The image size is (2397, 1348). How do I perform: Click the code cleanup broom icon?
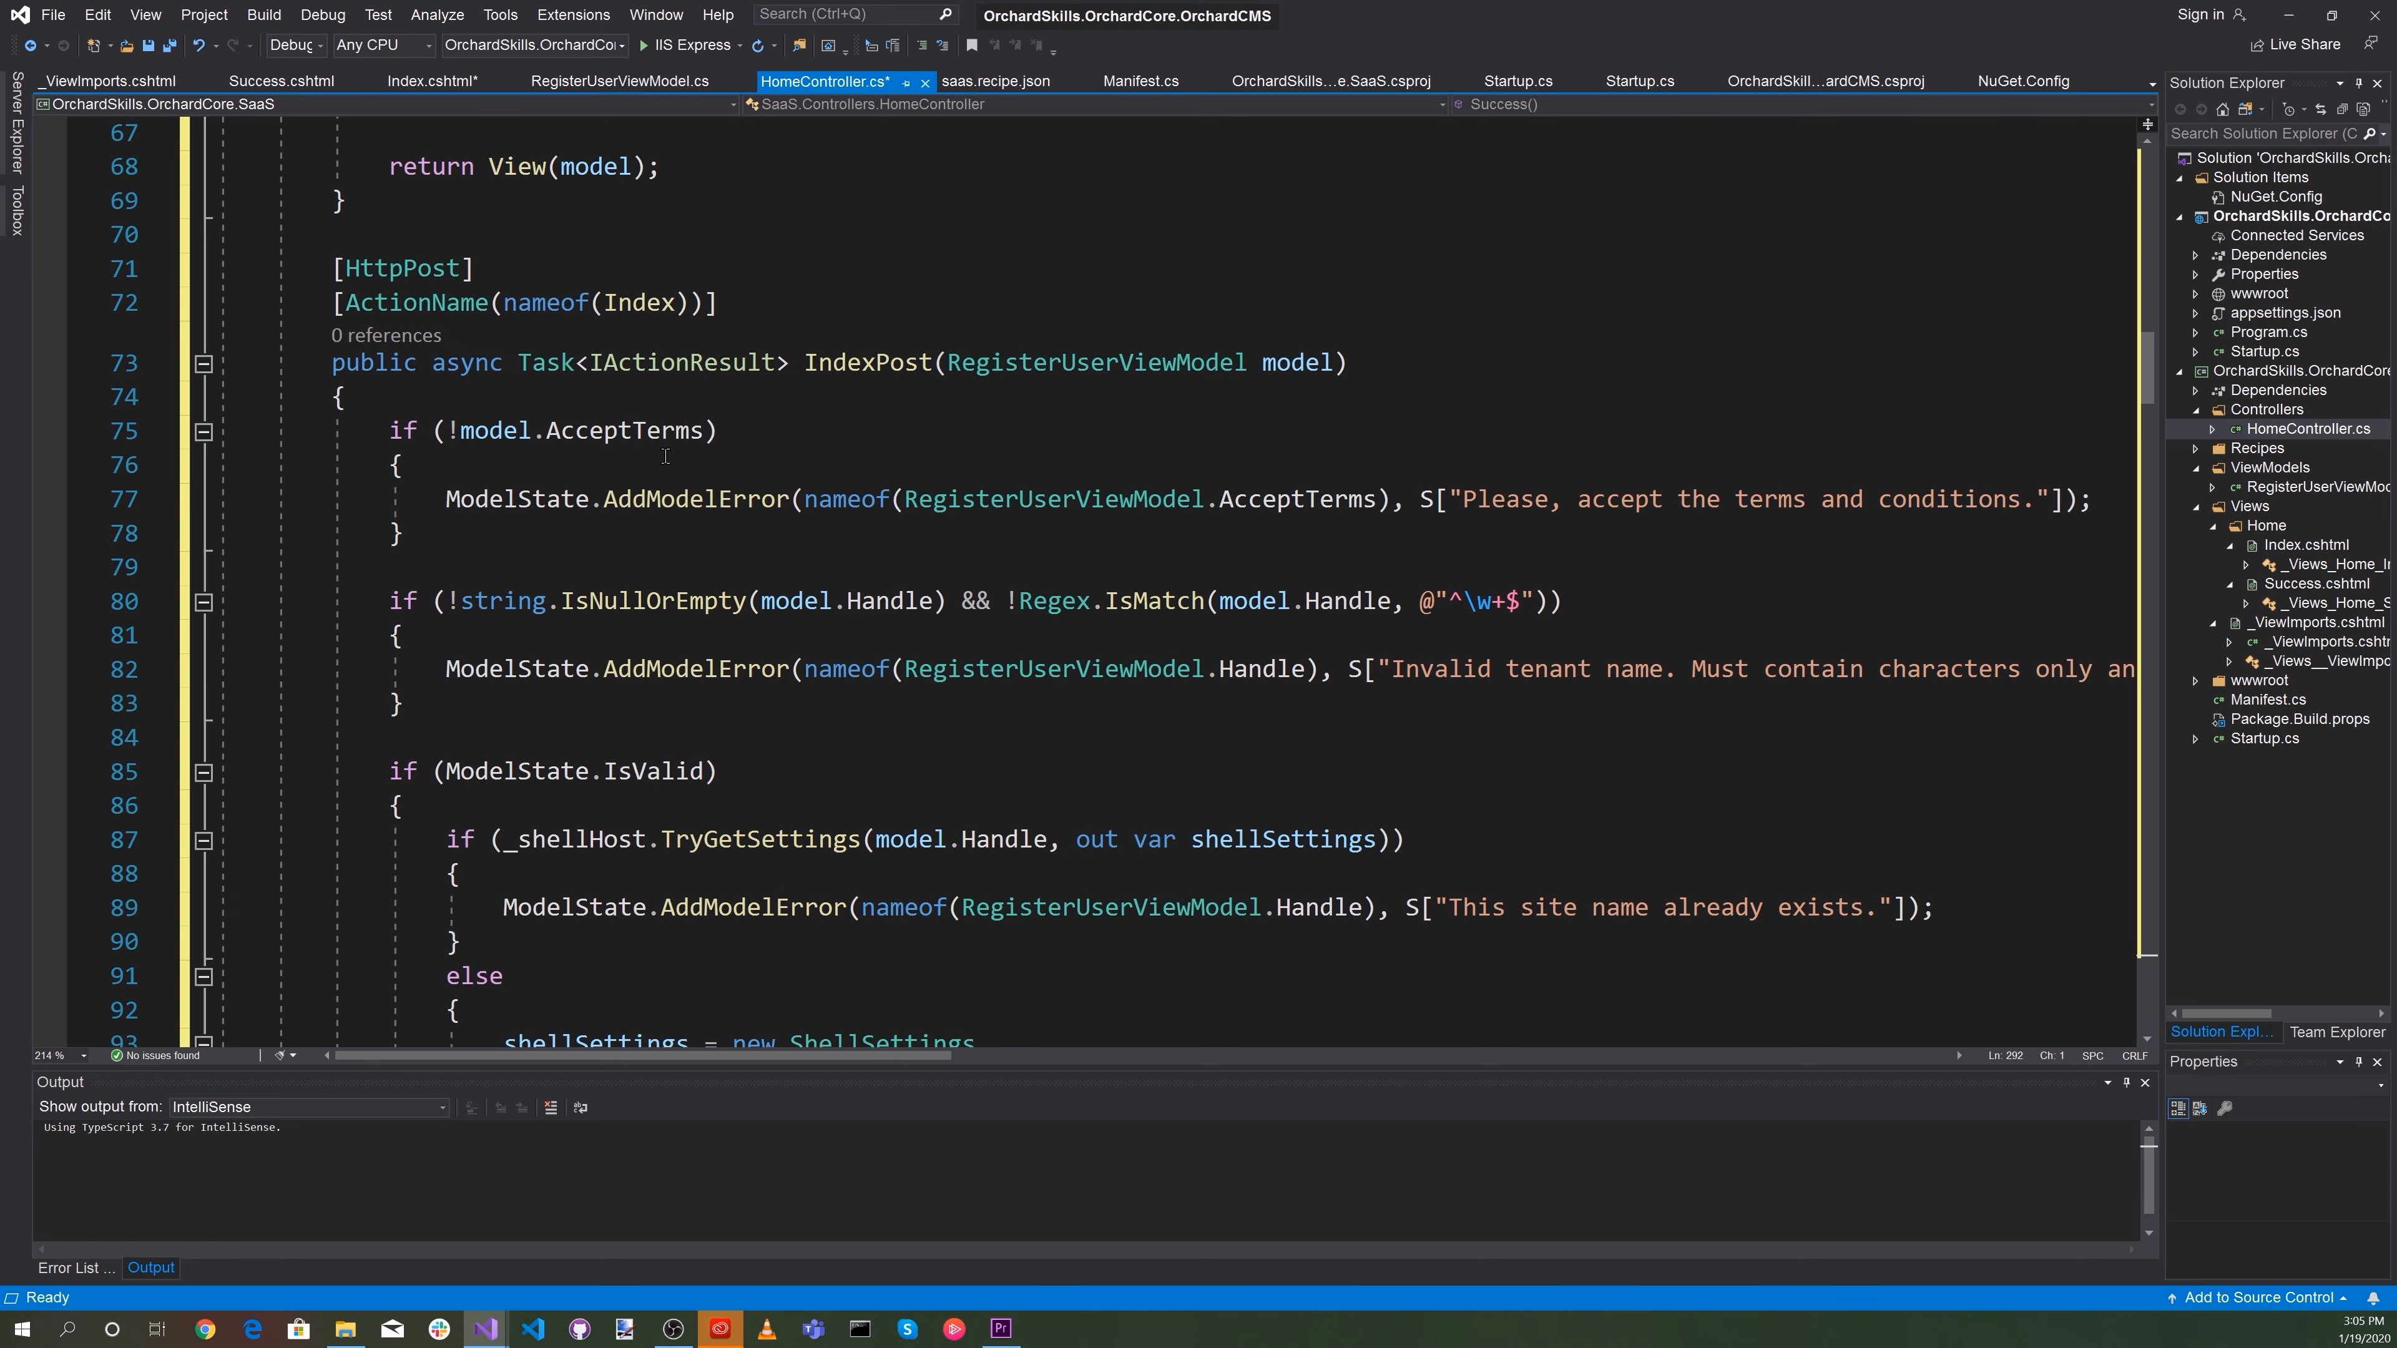pyautogui.click(x=279, y=1055)
